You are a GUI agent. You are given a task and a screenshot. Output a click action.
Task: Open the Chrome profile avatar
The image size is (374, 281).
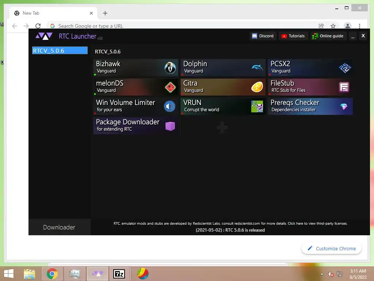(348, 26)
